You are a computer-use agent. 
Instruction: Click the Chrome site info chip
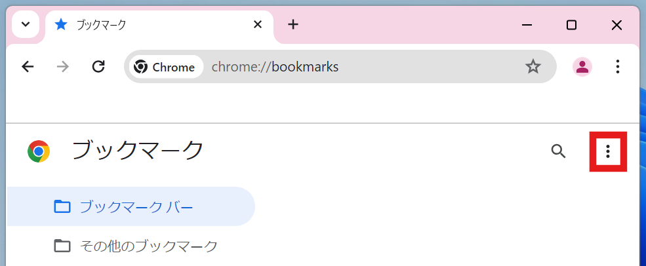(166, 67)
